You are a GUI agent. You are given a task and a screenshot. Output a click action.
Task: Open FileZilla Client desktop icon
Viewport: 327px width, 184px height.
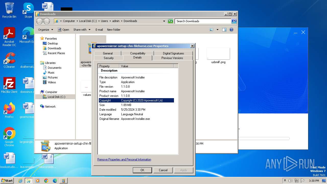pos(9,85)
